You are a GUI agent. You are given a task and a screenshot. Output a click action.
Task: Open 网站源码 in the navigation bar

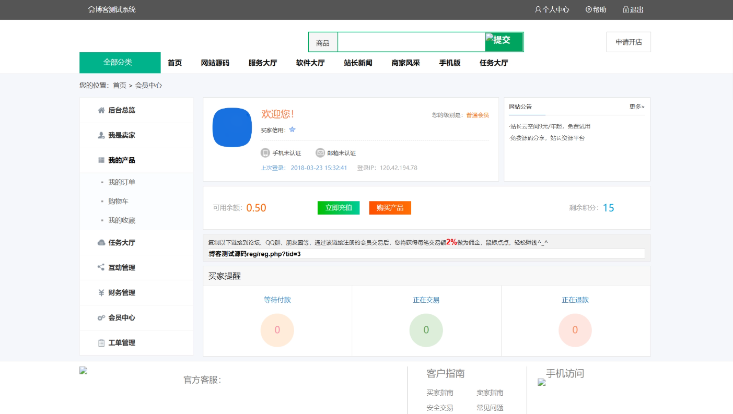click(x=215, y=63)
